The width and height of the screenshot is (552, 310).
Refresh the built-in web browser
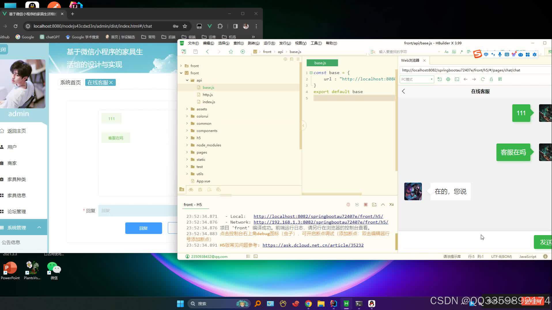click(x=483, y=79)
